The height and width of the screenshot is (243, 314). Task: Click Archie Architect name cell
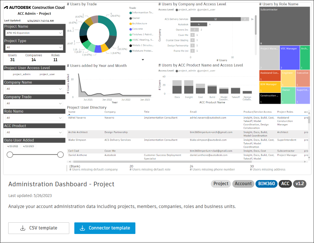[x=78, y=132]
